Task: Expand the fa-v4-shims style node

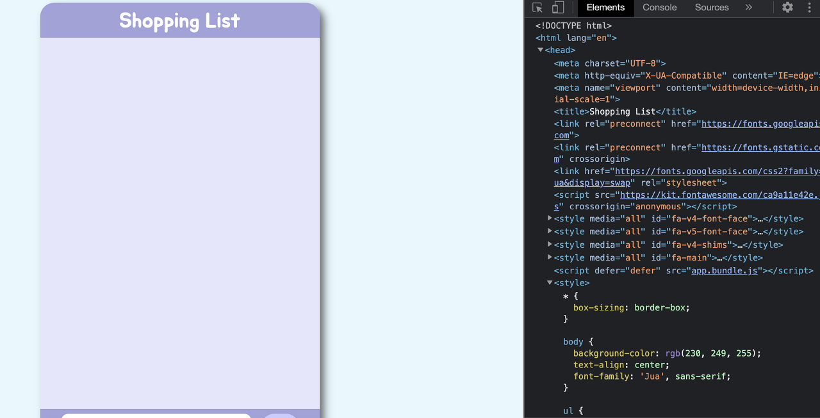Action: (x=550, y=245)
